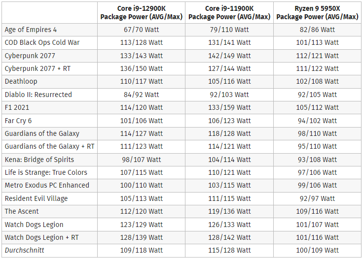Click the Core i9-11900K column header
362x260 pixels.
pyautogui.click(x=229, y=13)
